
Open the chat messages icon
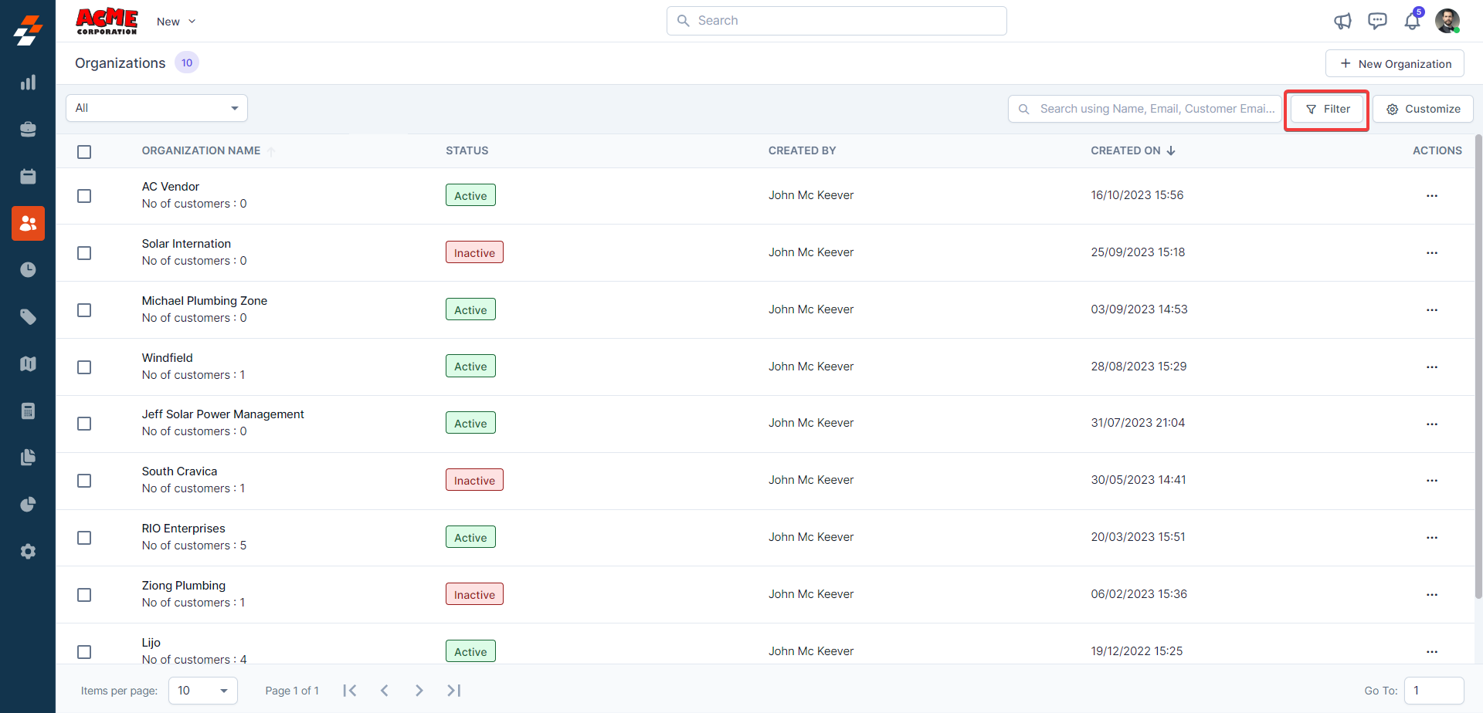pyautogui.click(x=1377, y=21)
